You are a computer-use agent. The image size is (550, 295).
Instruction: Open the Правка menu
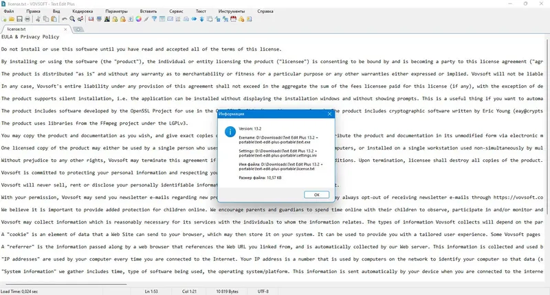click(33, 11)
